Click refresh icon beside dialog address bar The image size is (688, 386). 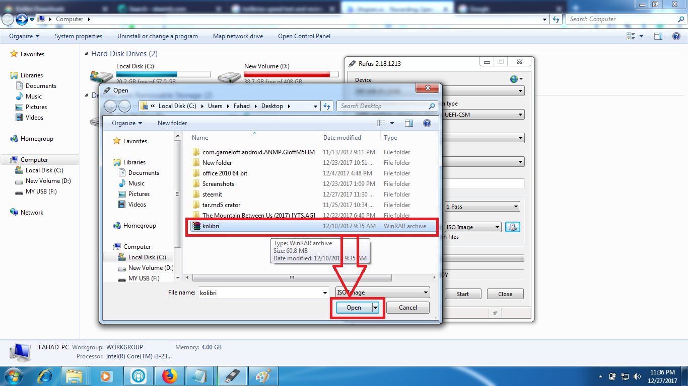[327, 106]
